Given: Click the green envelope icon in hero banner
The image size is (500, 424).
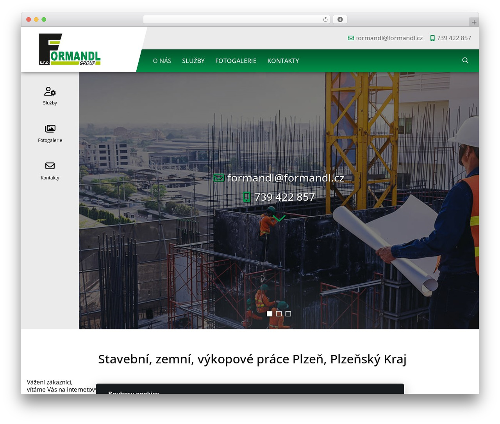Looking at the screenshot, I should [x=219, y=178].
